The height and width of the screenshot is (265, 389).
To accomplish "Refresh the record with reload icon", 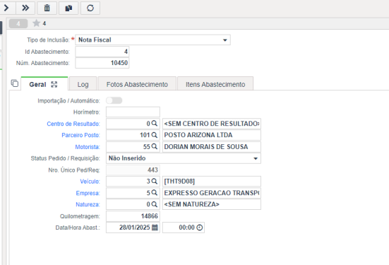I will [x=90, y=8].
